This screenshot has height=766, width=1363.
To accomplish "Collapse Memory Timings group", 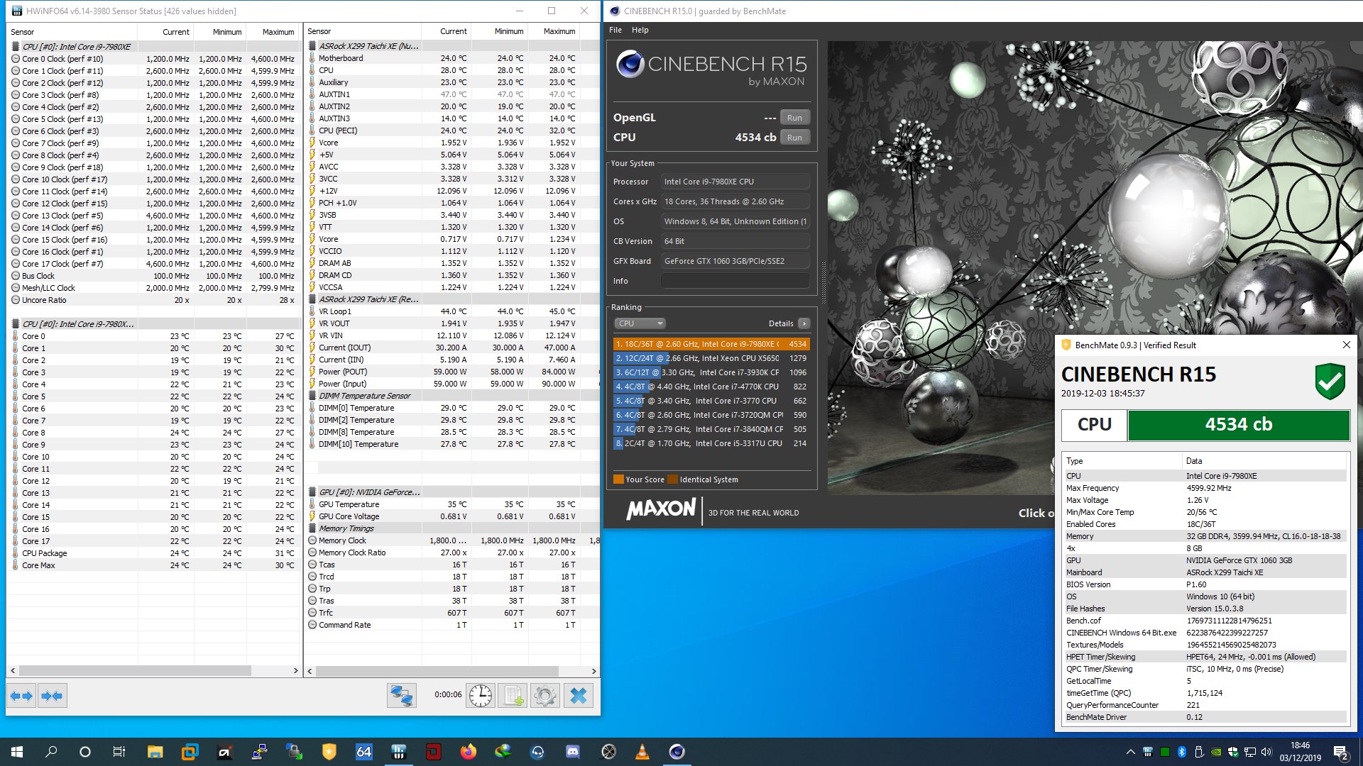I will (x=312, y=528).
